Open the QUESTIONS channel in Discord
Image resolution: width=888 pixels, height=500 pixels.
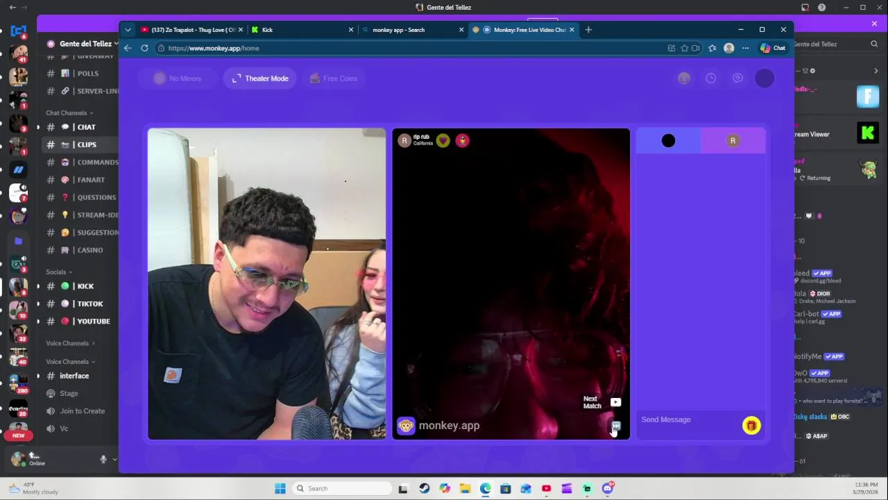point(80,197)
